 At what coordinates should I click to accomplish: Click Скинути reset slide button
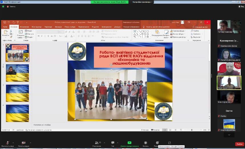(x=29, y=34)
